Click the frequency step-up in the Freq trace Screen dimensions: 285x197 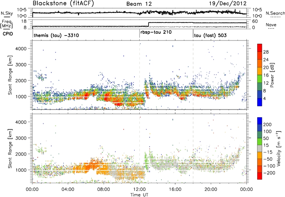click(x=149, y=24)
